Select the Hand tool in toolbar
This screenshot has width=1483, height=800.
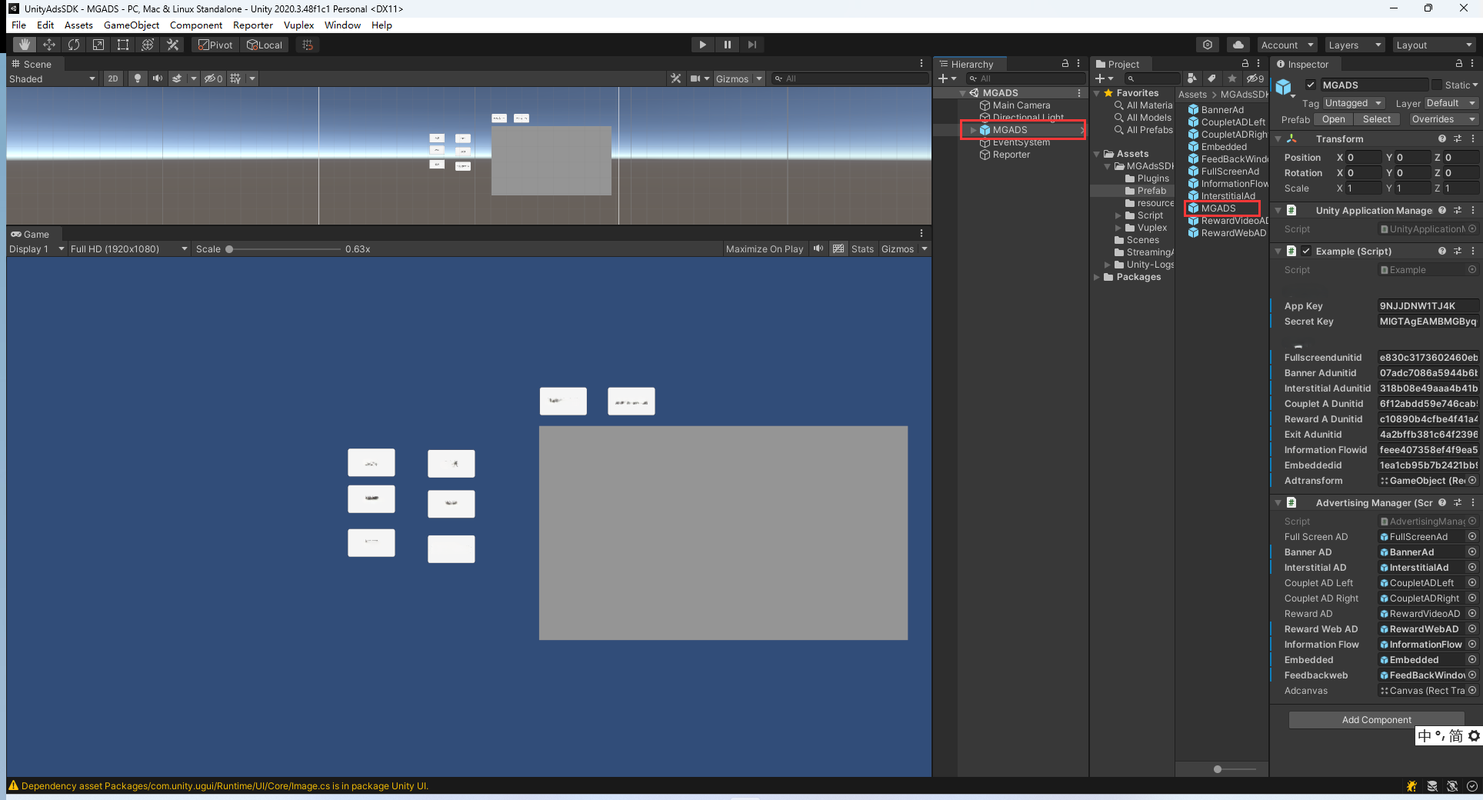[x=25, y=45]
